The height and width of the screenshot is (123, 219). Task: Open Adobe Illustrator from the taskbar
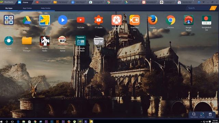[x=57, y=122]
